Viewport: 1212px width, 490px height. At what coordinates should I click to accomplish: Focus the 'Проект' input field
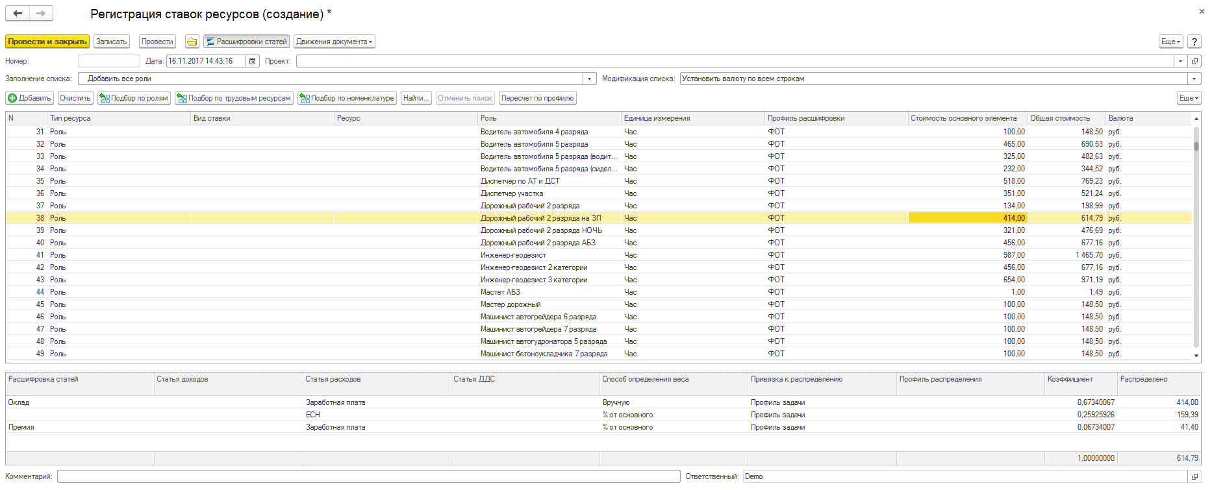(735, 61)
